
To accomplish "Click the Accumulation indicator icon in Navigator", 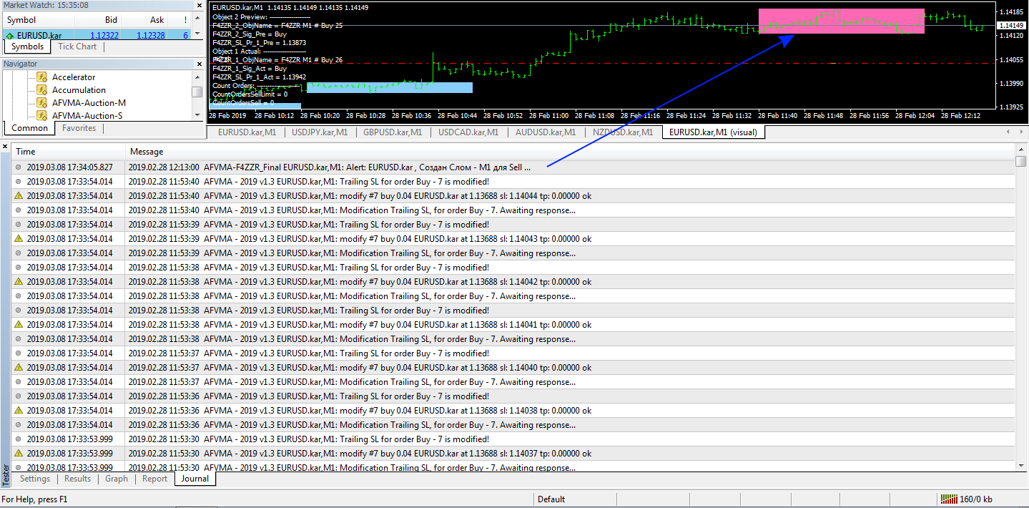I will tap(42, 90).
